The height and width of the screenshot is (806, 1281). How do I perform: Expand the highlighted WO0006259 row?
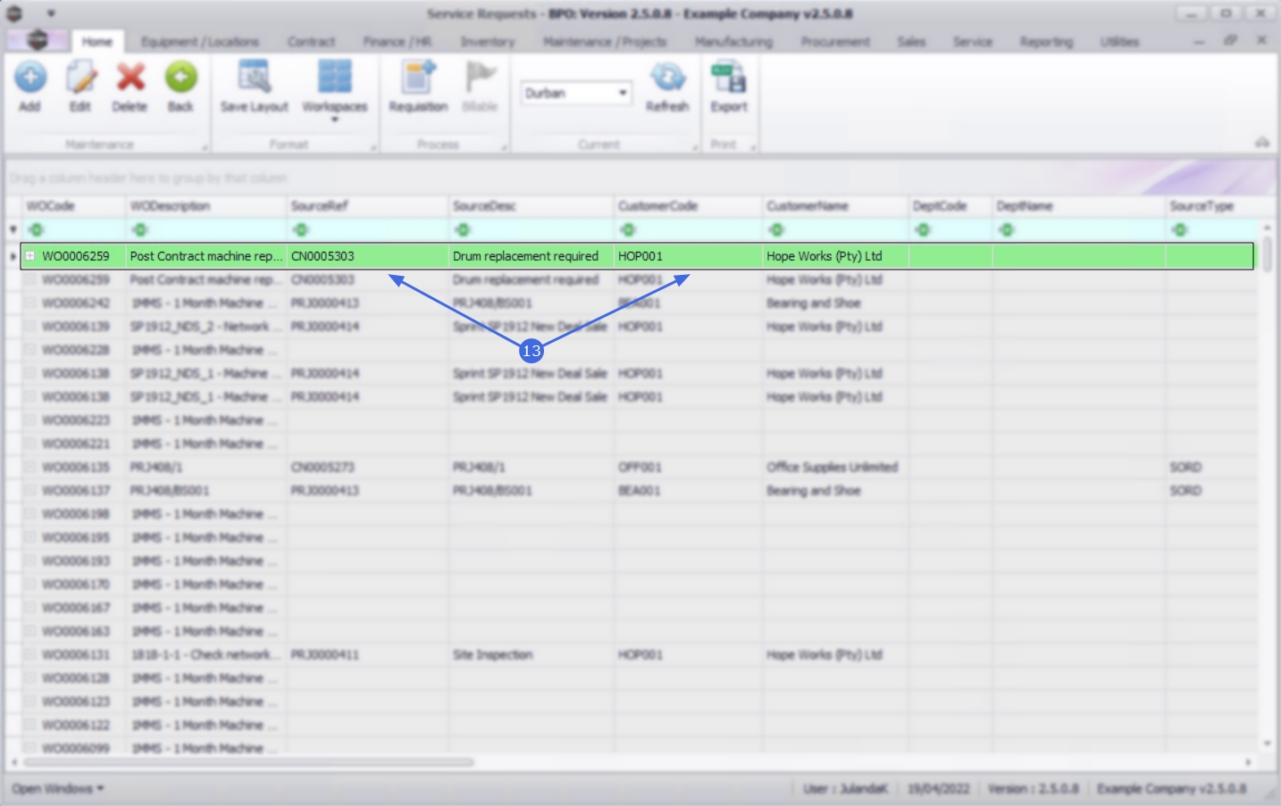[29, 256]
